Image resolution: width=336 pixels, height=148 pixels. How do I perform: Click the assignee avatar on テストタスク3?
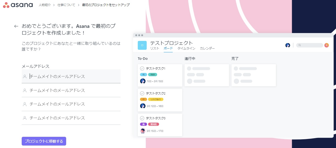[143, 131]
